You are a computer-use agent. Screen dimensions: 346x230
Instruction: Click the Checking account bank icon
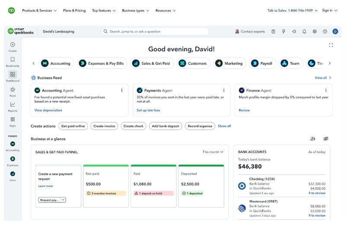tap(242, 186)
